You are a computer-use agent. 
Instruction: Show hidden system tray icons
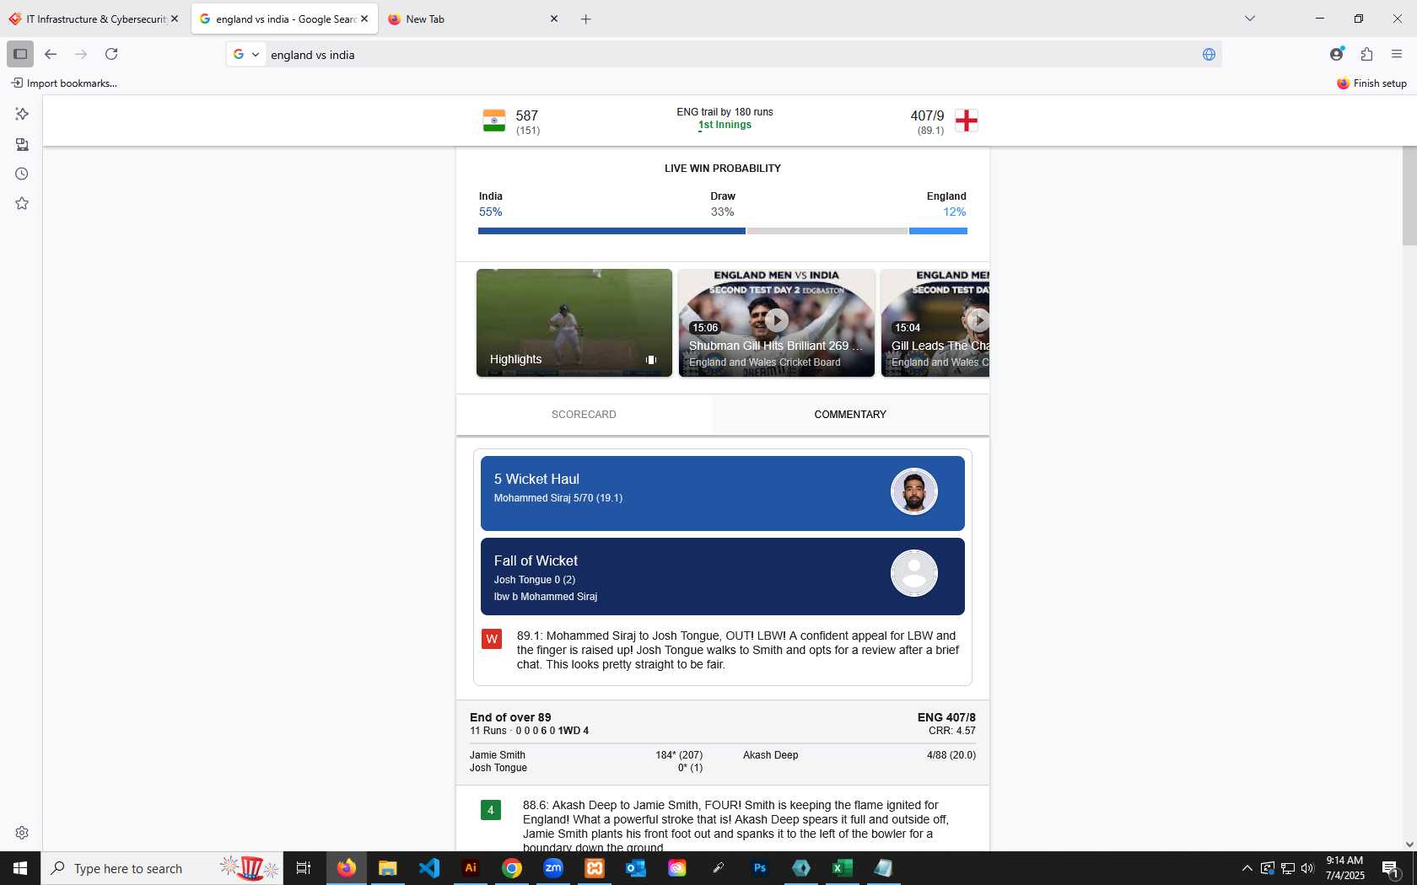tap(1247, 868)
